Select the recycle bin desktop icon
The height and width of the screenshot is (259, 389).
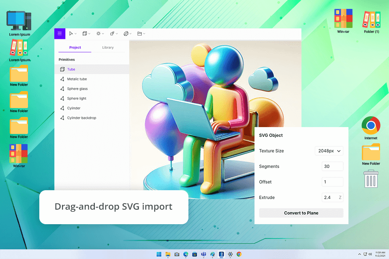pos(371,179)
